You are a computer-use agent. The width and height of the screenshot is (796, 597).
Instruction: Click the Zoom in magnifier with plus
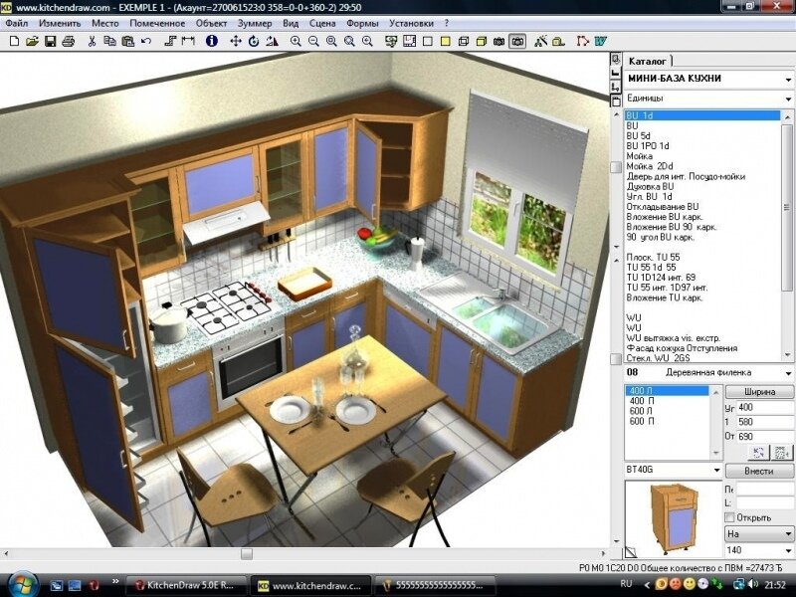click(x=296, y=42)
